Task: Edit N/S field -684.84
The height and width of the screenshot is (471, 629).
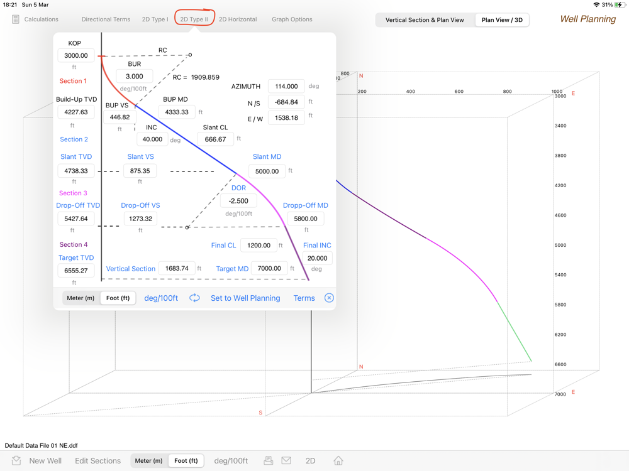Action: [286, 102]
